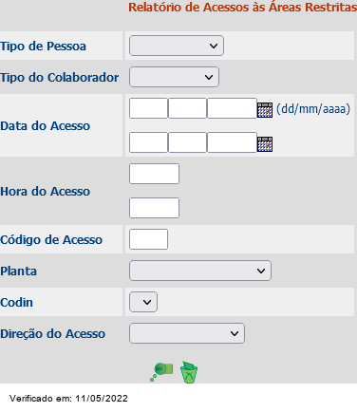Open the Codin dropdown
Viewport: 357px width, 412px height.
[x=143, y=302]
